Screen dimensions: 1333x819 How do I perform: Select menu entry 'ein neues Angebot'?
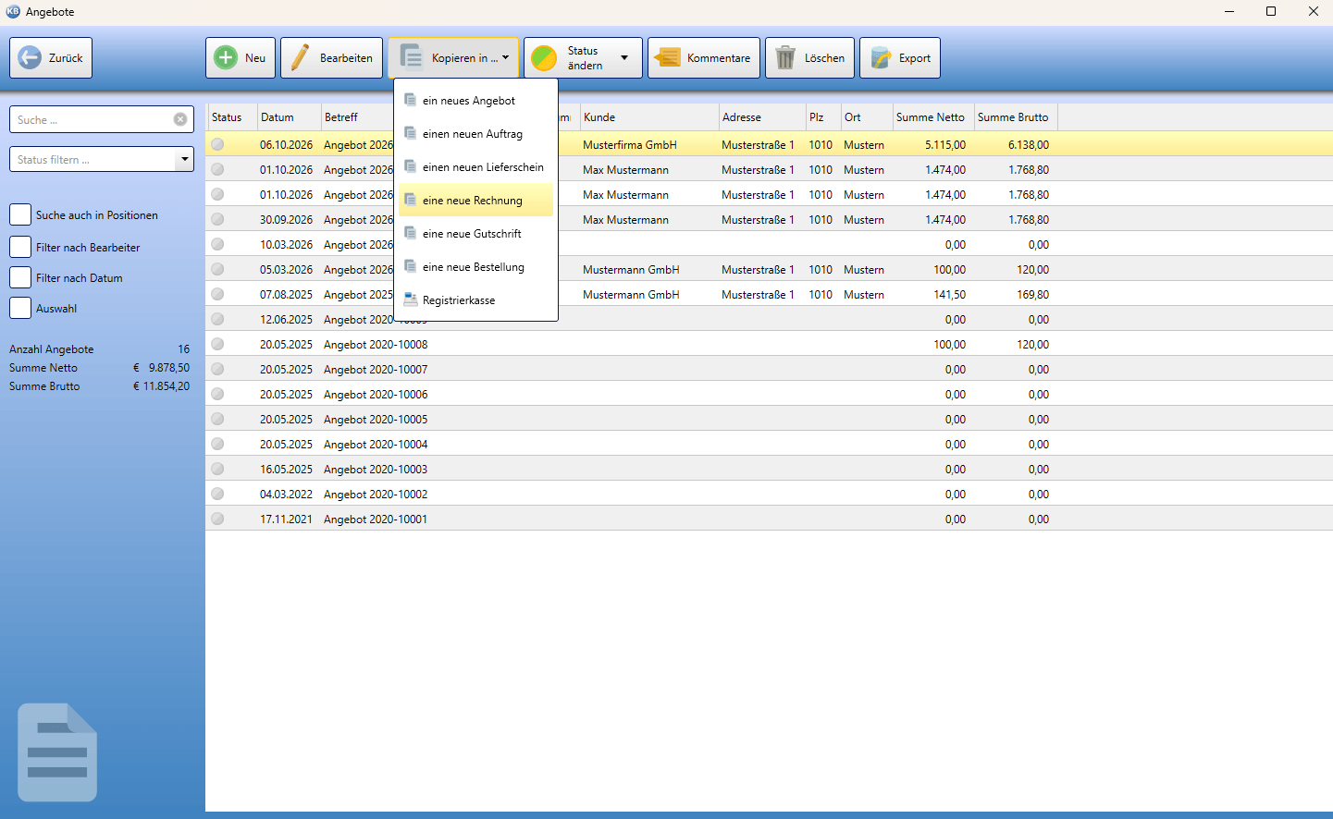pyautogui.click(x=475, y=100)
